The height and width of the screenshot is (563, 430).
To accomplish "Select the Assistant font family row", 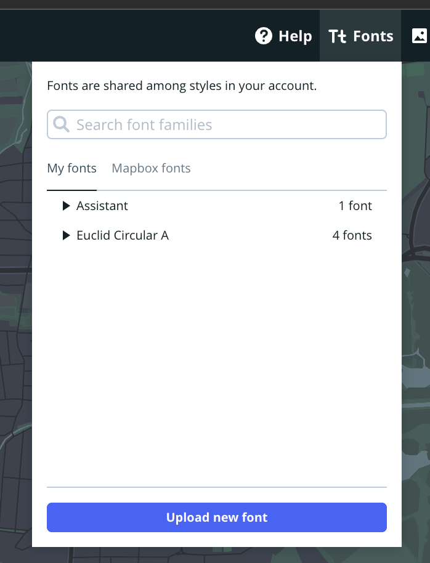I will point(102,206).
